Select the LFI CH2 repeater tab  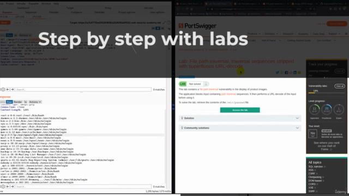click(x=21, y=17)
